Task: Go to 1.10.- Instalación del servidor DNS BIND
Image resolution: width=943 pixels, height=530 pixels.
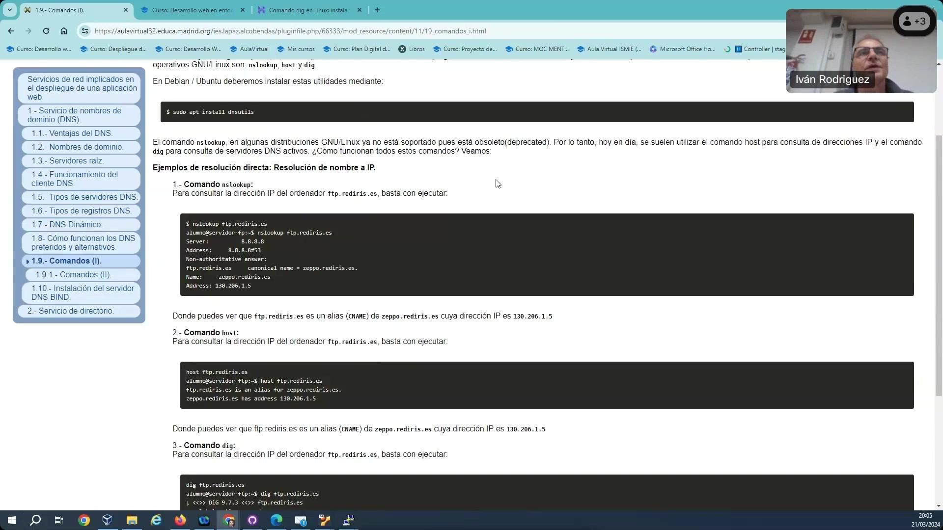Action: pyautogui.click(x=82, y=292)
